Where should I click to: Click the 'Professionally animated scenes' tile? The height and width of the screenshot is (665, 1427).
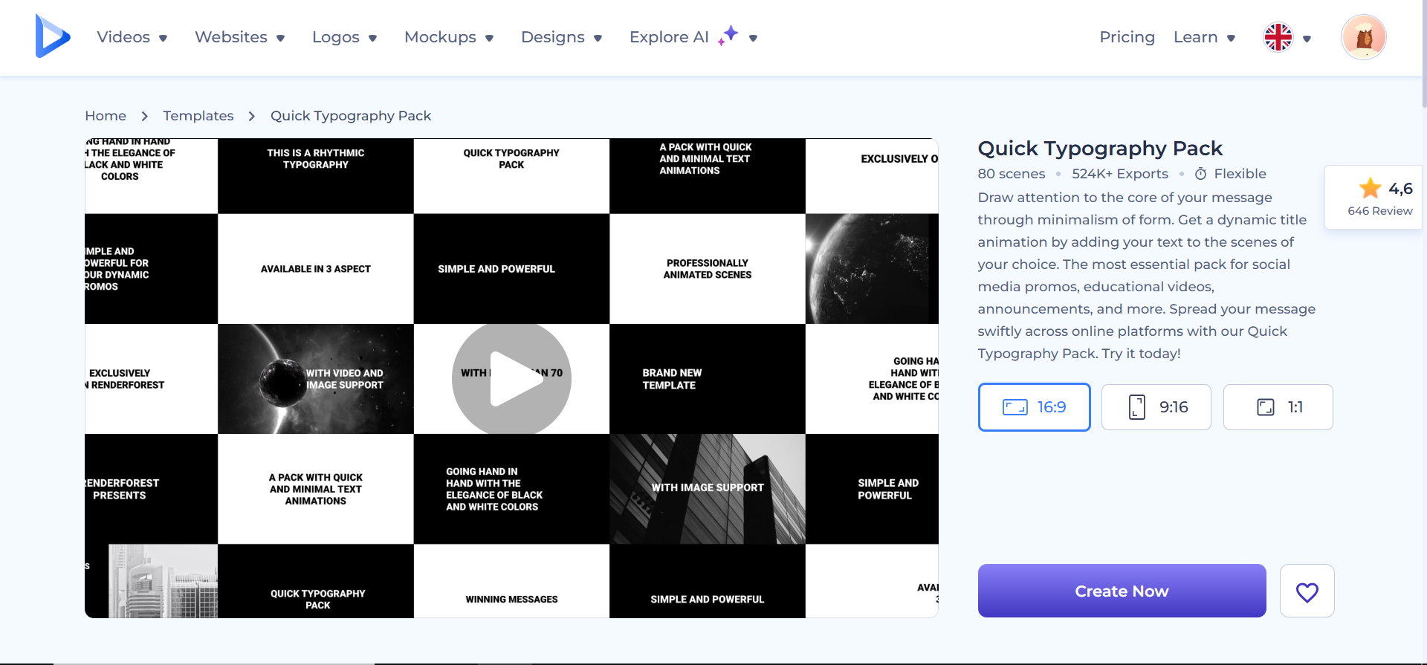pos(708,269)
